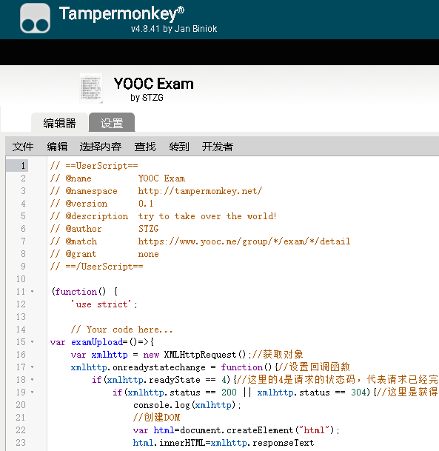Collapse the code fold at line 19
Screen dimensions: 439x451
pos(32,392)
